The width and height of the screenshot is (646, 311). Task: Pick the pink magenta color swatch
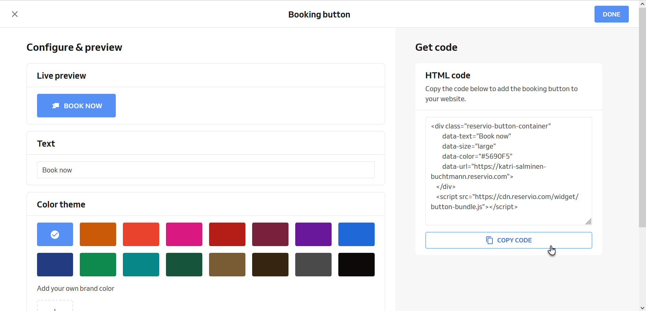184,234
